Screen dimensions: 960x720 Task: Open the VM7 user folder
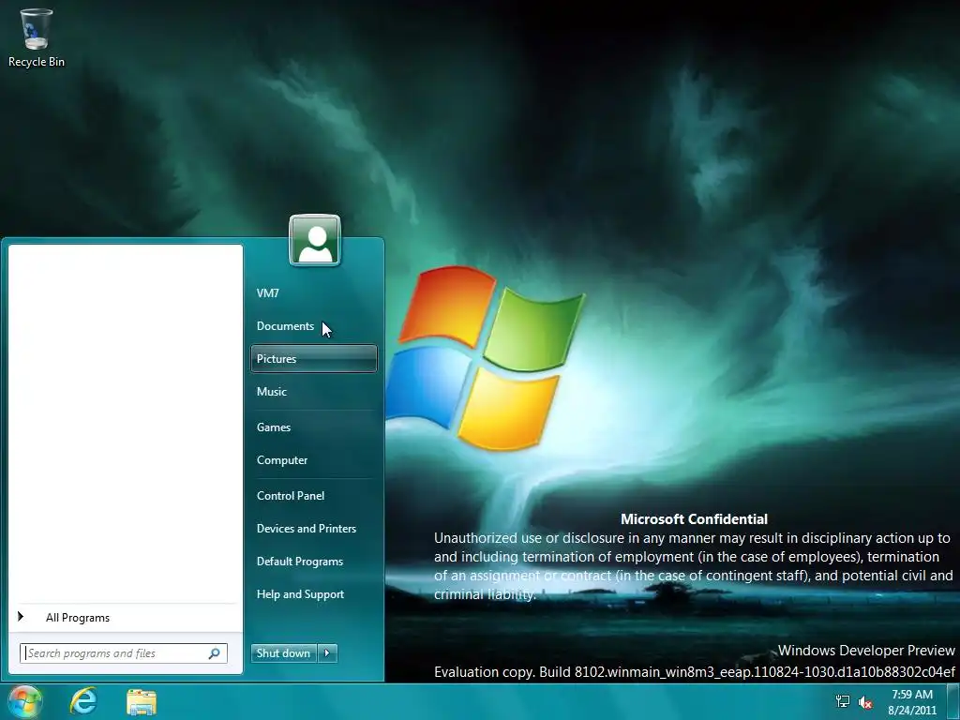313,292
